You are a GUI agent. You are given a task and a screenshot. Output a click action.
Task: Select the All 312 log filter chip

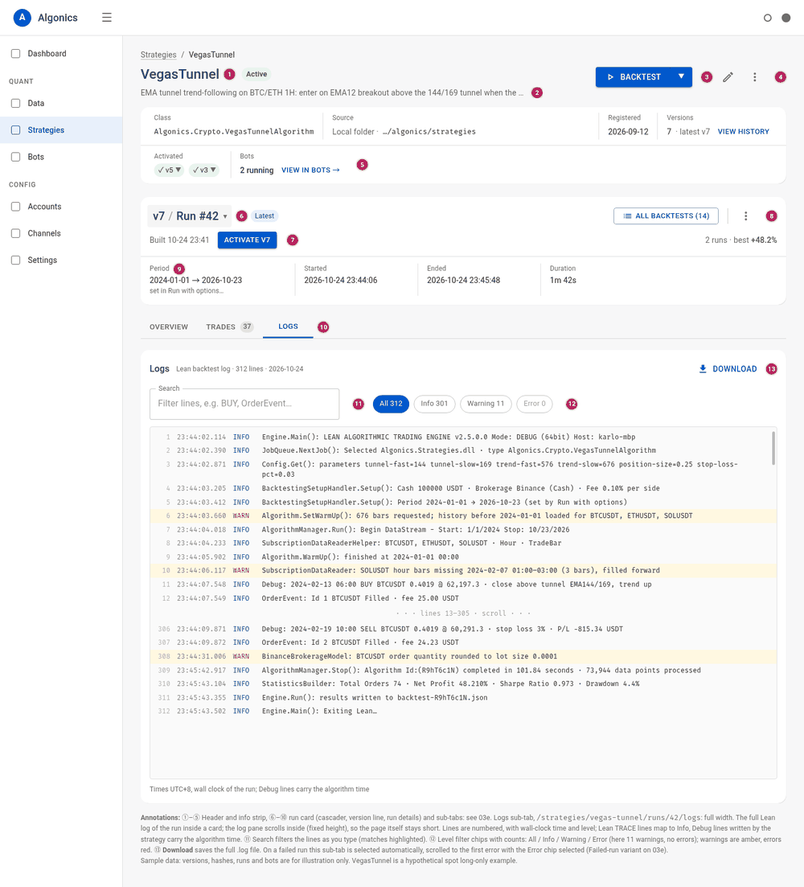pos(391,404)
